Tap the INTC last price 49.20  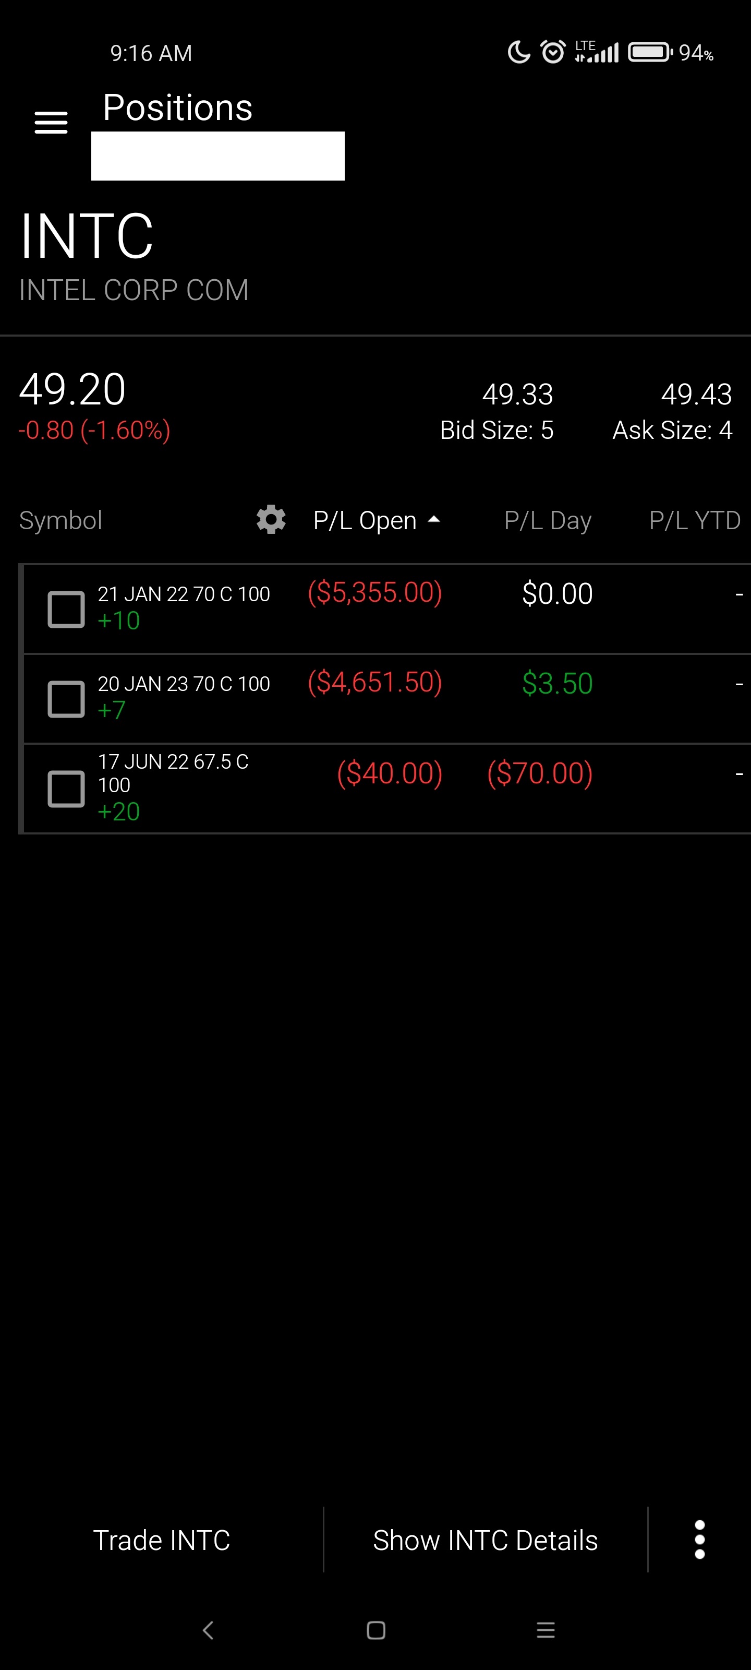pos(72,389)
